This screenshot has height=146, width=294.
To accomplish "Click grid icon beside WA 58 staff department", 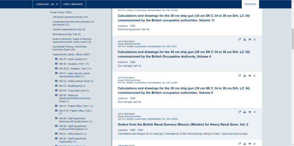I will pos(56,118).
